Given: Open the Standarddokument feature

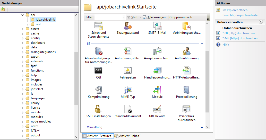Looking at the screenshot, I should click(128, 109).
